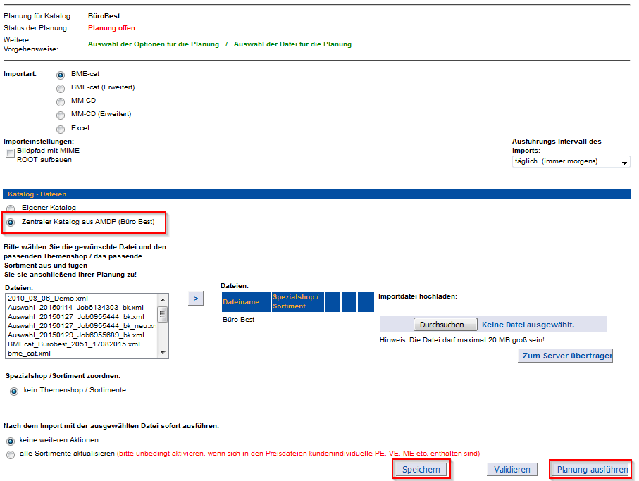639x481 pixels.
Task: Select Auswahl_20150129_Job6955689_bk.xml in list
Action: click(76, 335)
